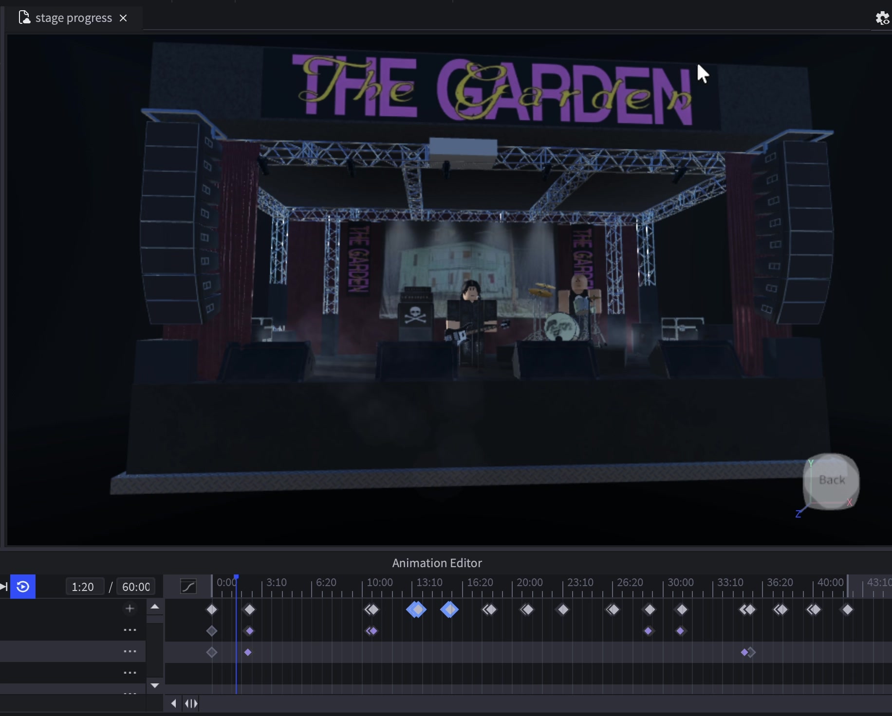Viewport: 892px width, 716px height.
Task: Select highlighted blue keyframe before 16:20
Action: [x=449, y=609]
